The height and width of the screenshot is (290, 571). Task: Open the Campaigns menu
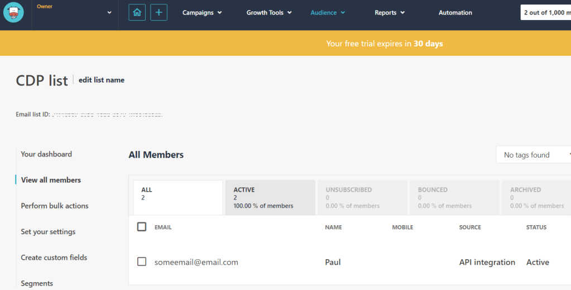click(202, 13)
